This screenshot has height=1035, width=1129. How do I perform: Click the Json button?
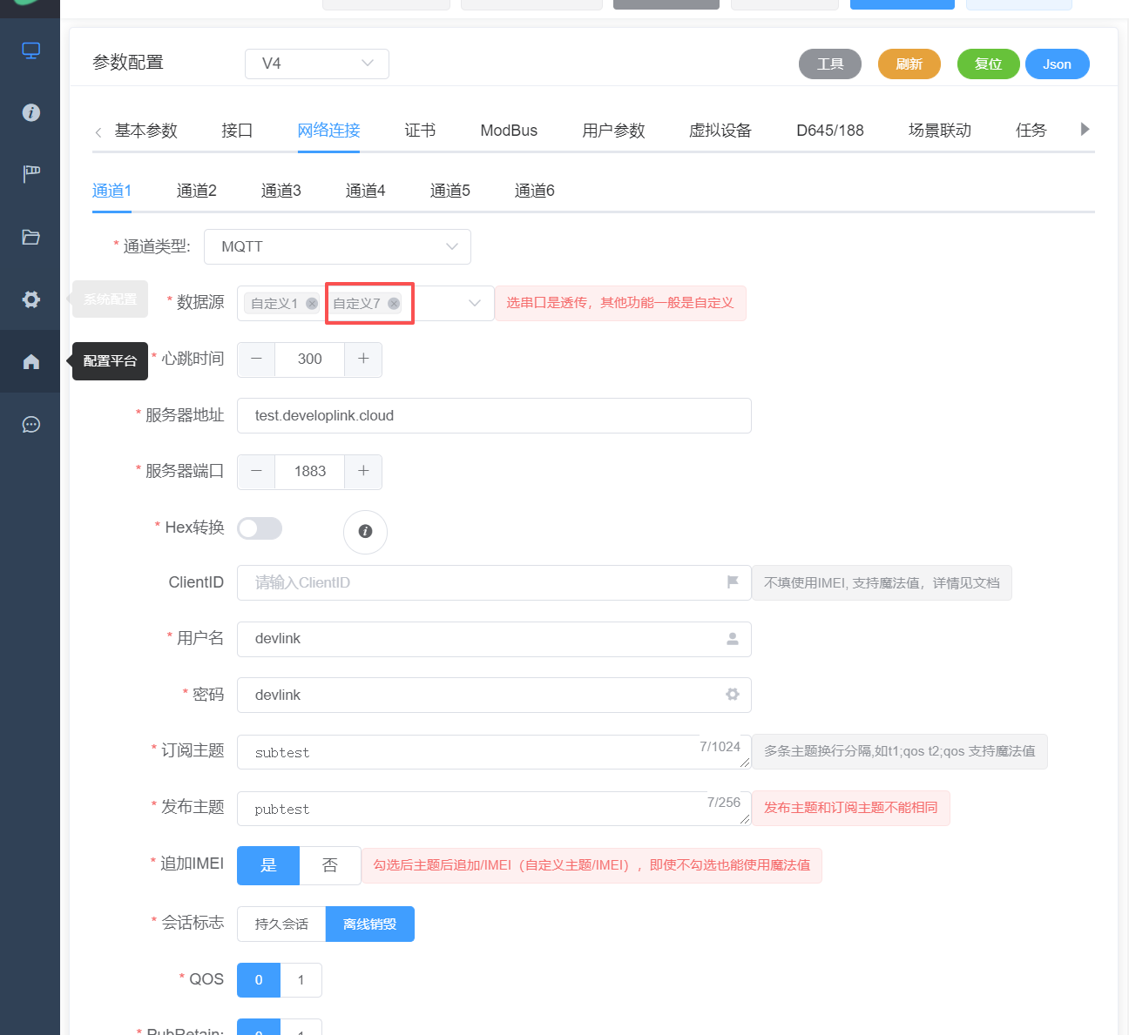[1057, 64]
